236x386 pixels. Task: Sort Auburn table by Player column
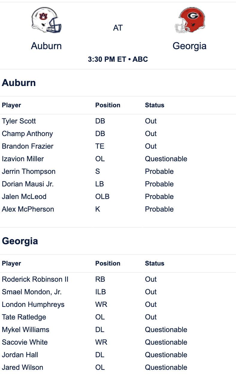pyautogui.click(x=11, y=105)
